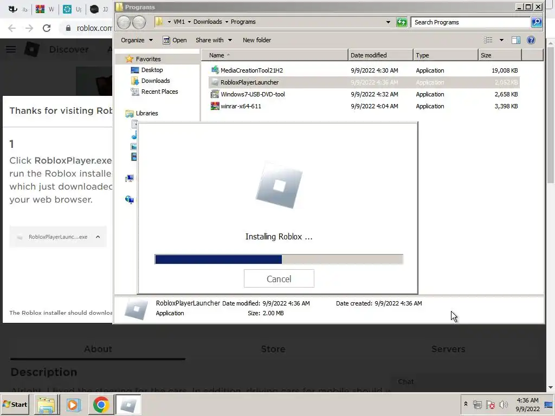This screenshot has height=416, width=555.
Task: Toggle the preview pane icon
Action: click(x=516, y=40)
